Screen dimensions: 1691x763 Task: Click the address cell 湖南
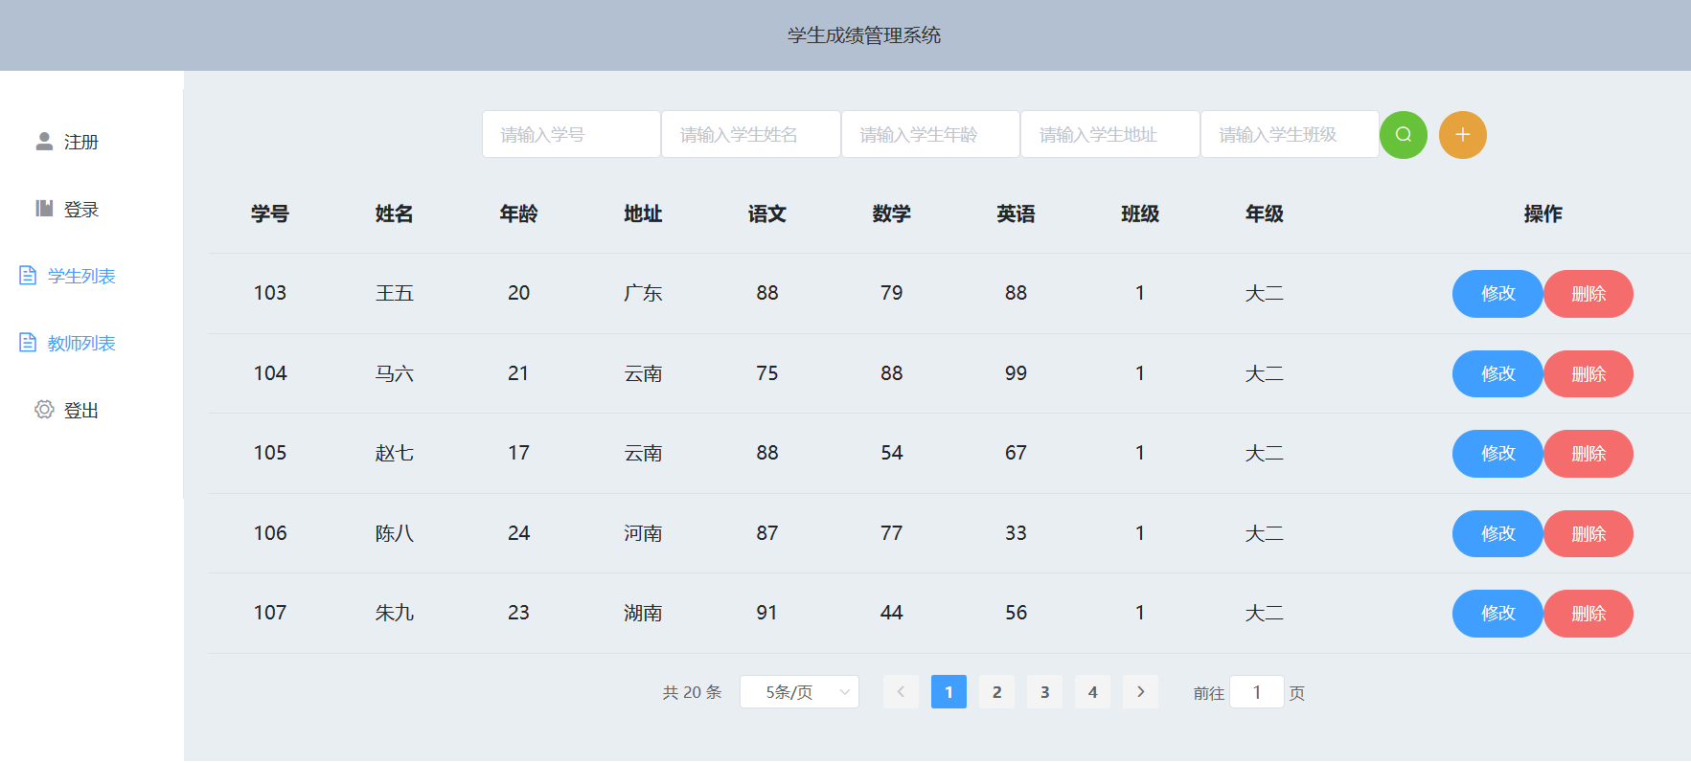pos(643,614)
